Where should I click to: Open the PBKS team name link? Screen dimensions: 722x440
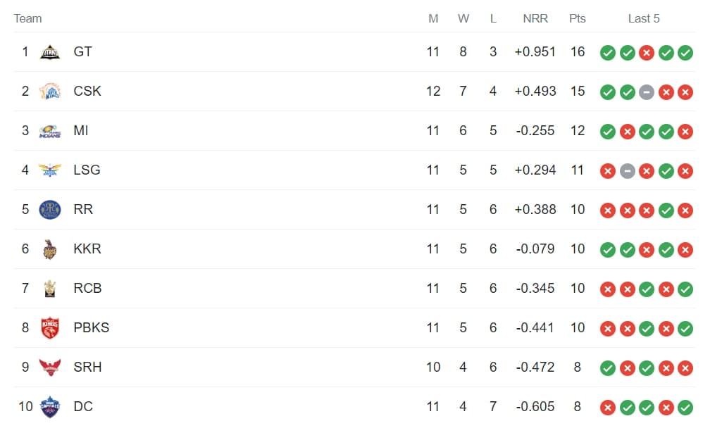91,328
